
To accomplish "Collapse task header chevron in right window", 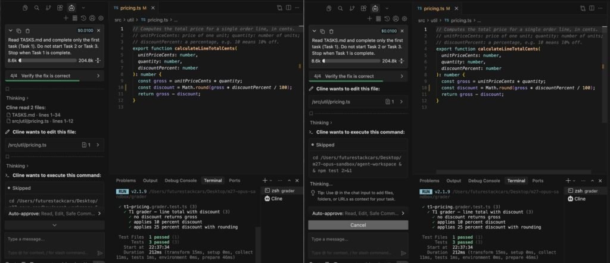I will click(314, 31).
